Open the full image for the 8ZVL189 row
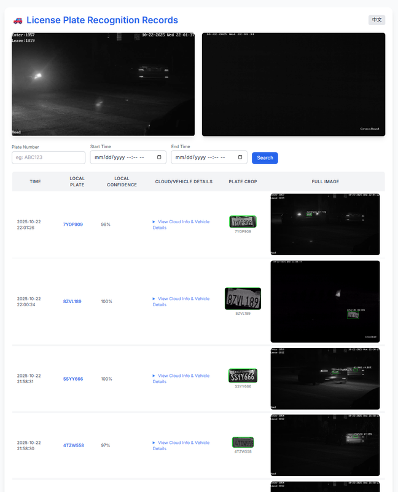The image size is (398, 492). 326,301
